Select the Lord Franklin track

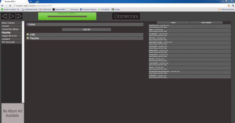190,64
